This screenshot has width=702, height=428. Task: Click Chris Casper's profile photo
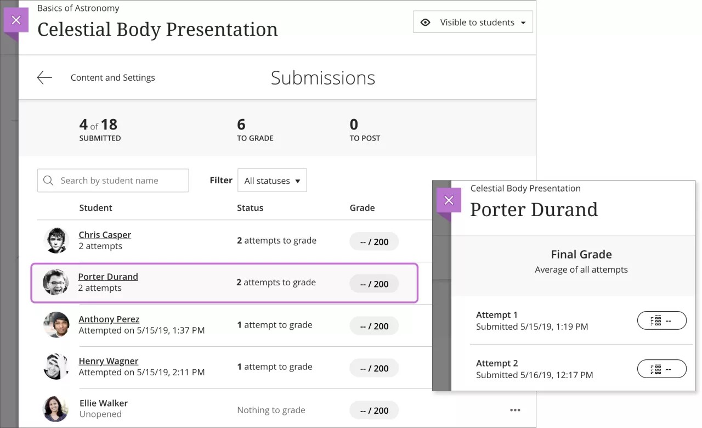[56, 240]
